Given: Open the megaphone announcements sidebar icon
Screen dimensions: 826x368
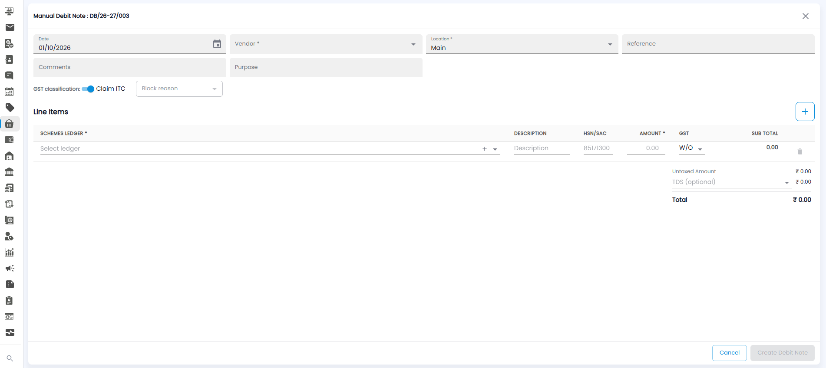Looking at the screenshot, I should [10, 268].
